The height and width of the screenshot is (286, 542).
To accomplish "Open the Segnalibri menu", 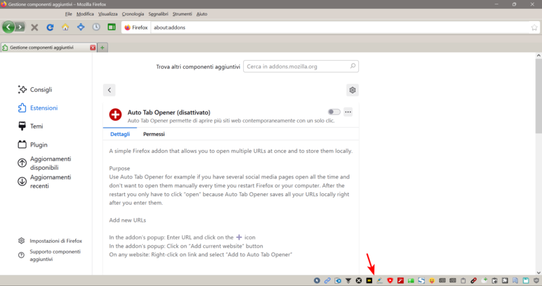I will 158,14.
